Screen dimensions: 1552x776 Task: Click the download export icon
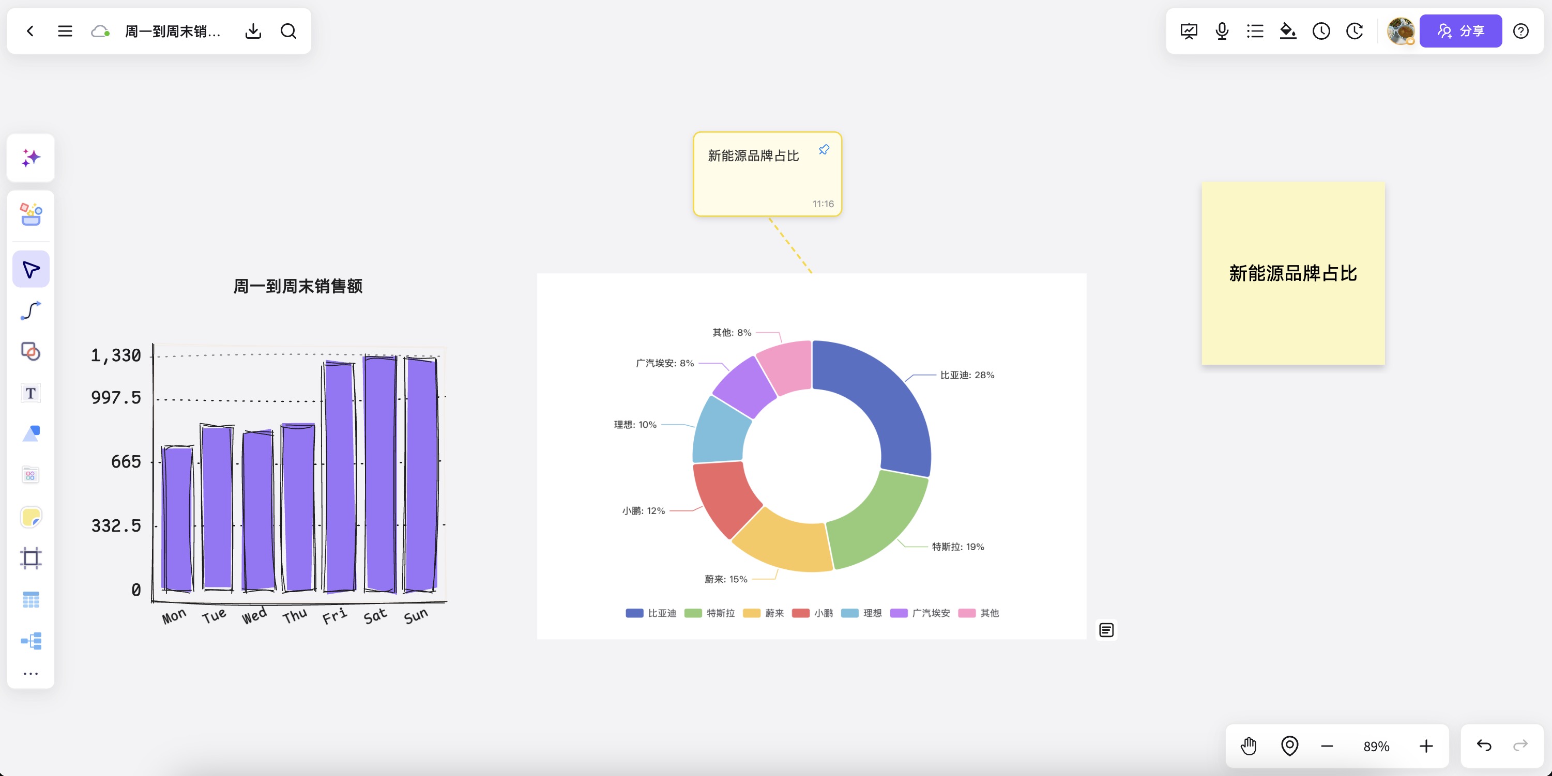(x=253, y=30)
